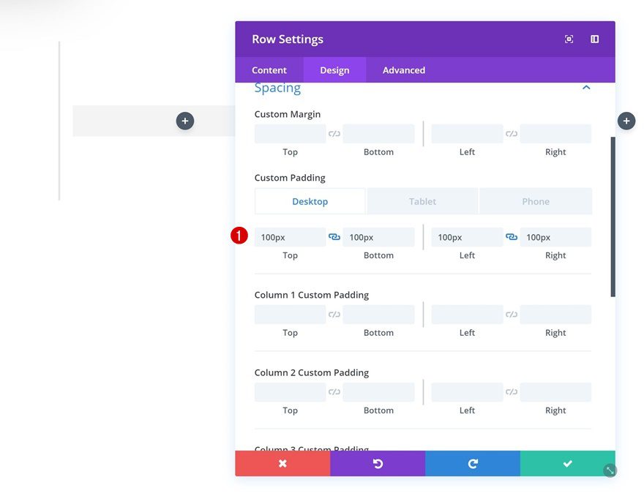
Task: Discard changes with the red X button
Action: [282, 463]
